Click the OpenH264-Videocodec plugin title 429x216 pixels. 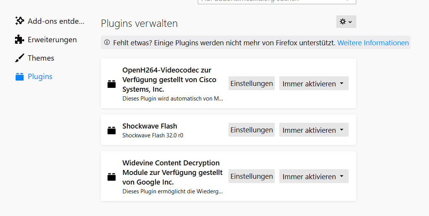click(169, 80)
